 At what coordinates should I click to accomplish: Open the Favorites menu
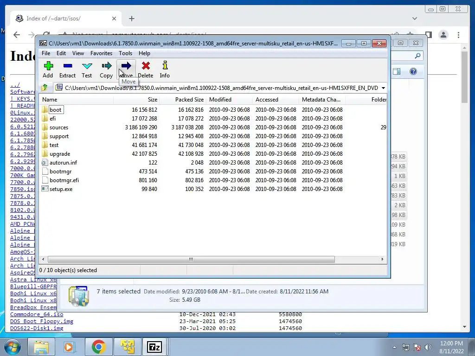[x=102, y=53]
